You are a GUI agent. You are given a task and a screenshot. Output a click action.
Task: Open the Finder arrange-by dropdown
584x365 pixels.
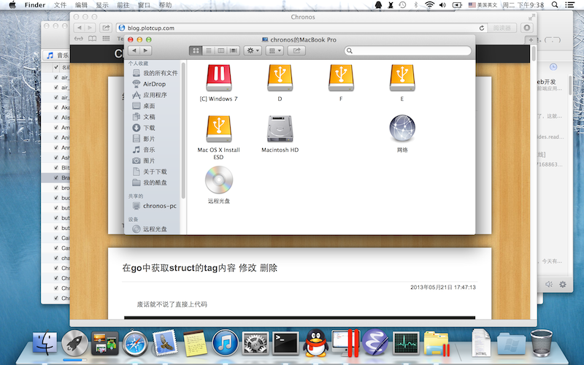(274, 50)
